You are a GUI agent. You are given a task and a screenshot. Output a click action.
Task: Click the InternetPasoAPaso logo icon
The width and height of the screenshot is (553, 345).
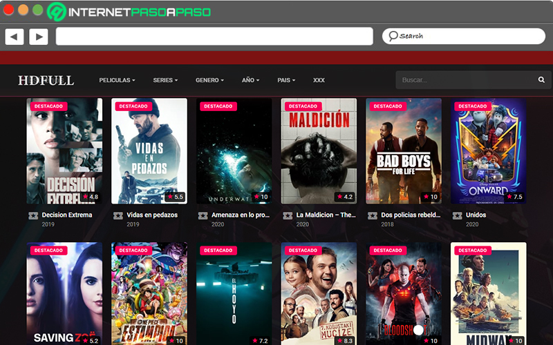click(x=57, y=12)
